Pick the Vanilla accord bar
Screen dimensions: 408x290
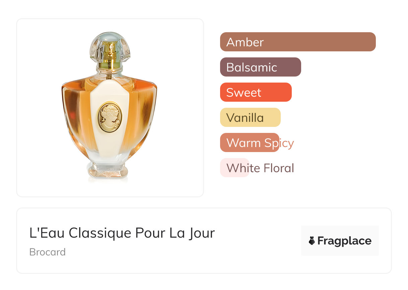[x=250, y=117]
